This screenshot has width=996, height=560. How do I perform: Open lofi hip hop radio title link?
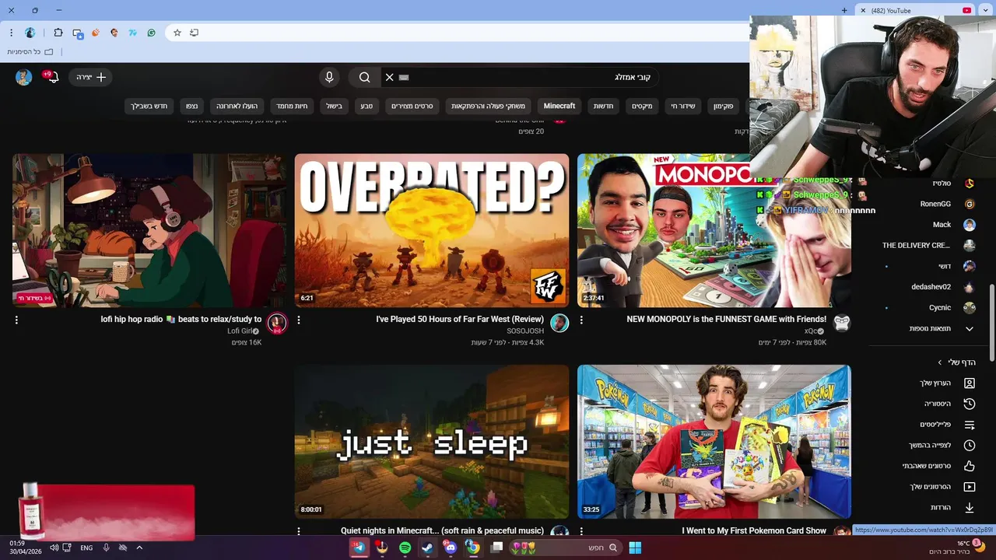[181, 319]
